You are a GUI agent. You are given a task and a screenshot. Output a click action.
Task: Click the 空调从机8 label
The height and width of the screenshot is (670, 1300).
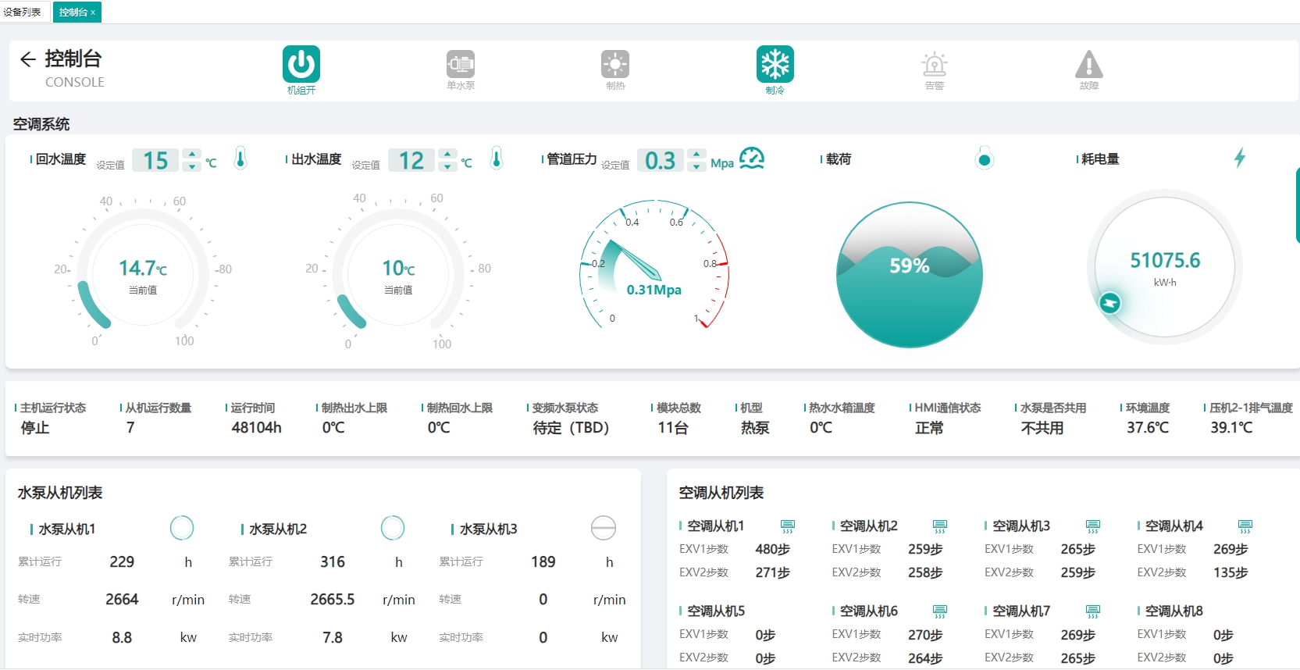[1174, 611]
